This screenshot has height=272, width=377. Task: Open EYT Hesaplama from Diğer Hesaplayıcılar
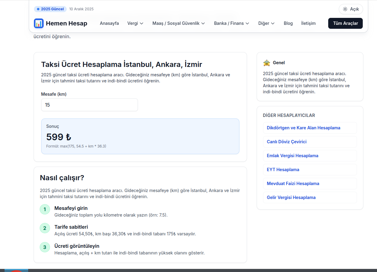click(x=283, y=170)
